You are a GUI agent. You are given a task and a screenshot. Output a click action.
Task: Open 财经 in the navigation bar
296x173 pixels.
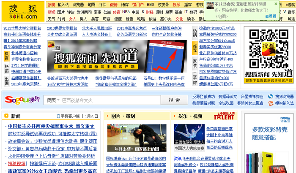[150, 12]
